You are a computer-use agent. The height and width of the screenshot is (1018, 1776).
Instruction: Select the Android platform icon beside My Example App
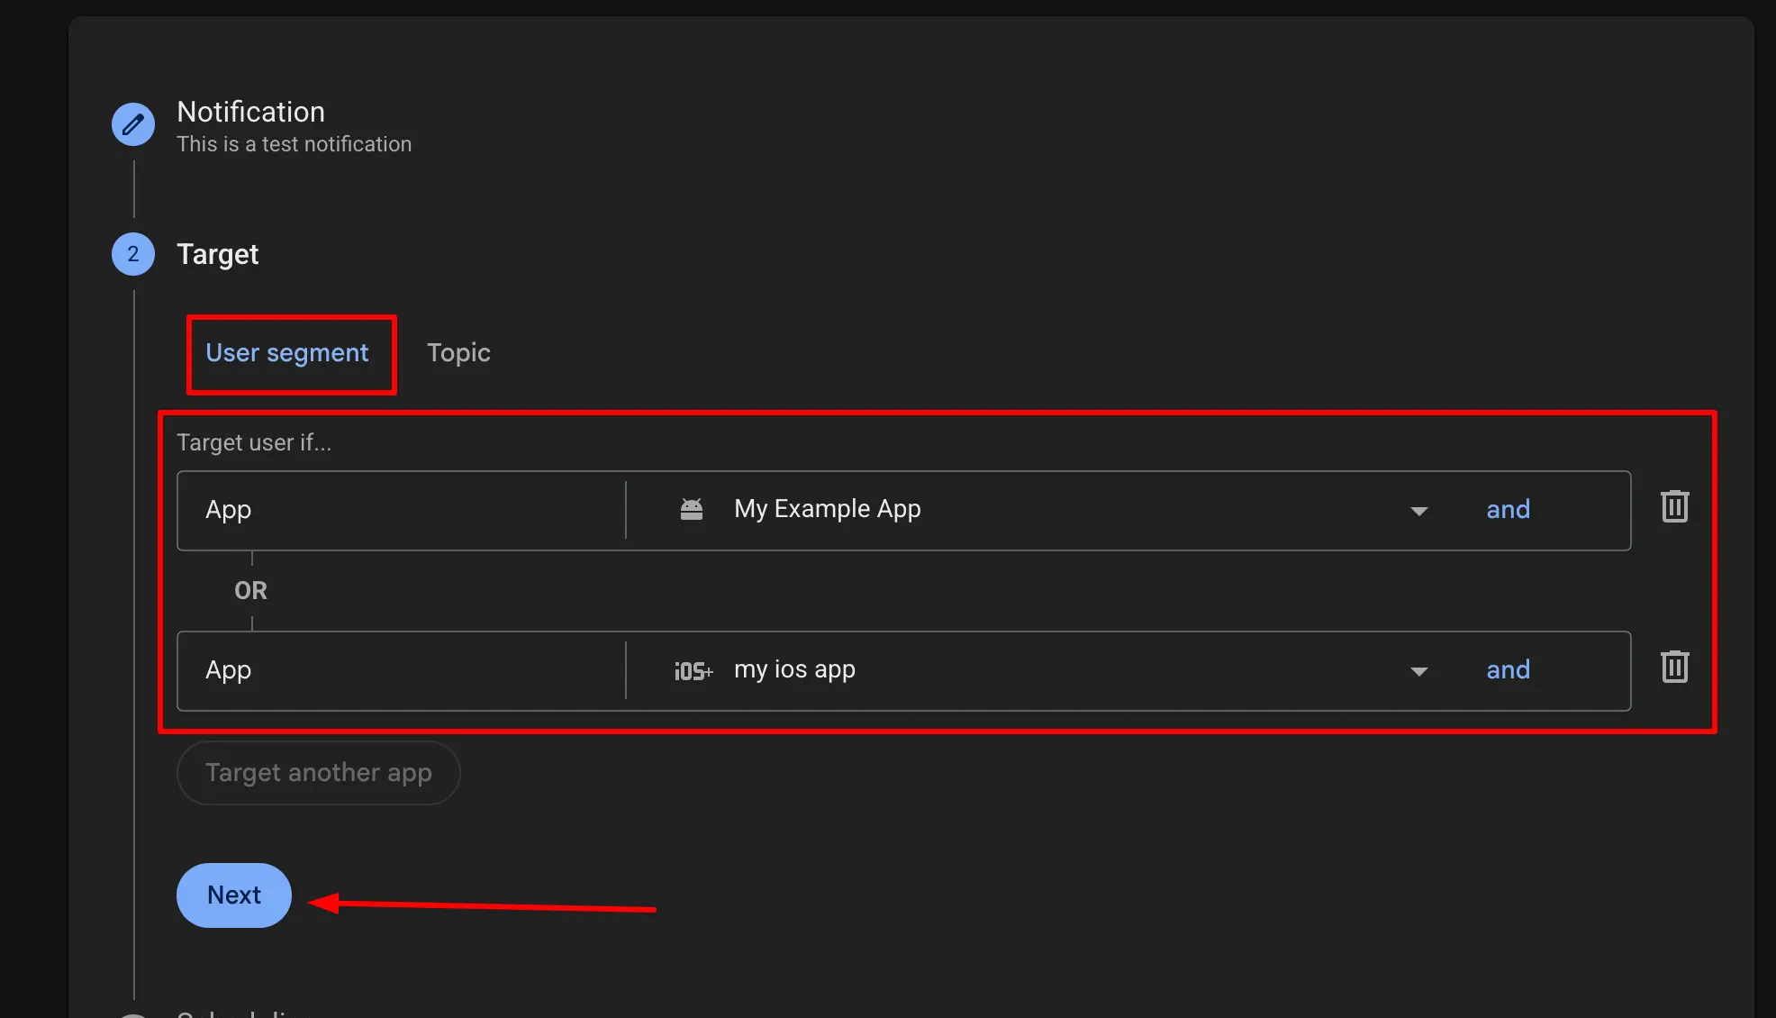[x=692, y=509]
